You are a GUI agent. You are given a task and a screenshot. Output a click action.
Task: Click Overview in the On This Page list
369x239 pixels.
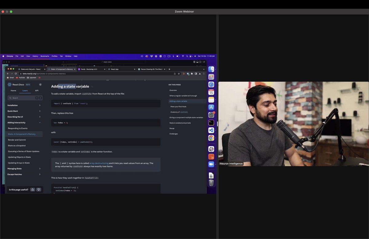[x=173, y=90]
